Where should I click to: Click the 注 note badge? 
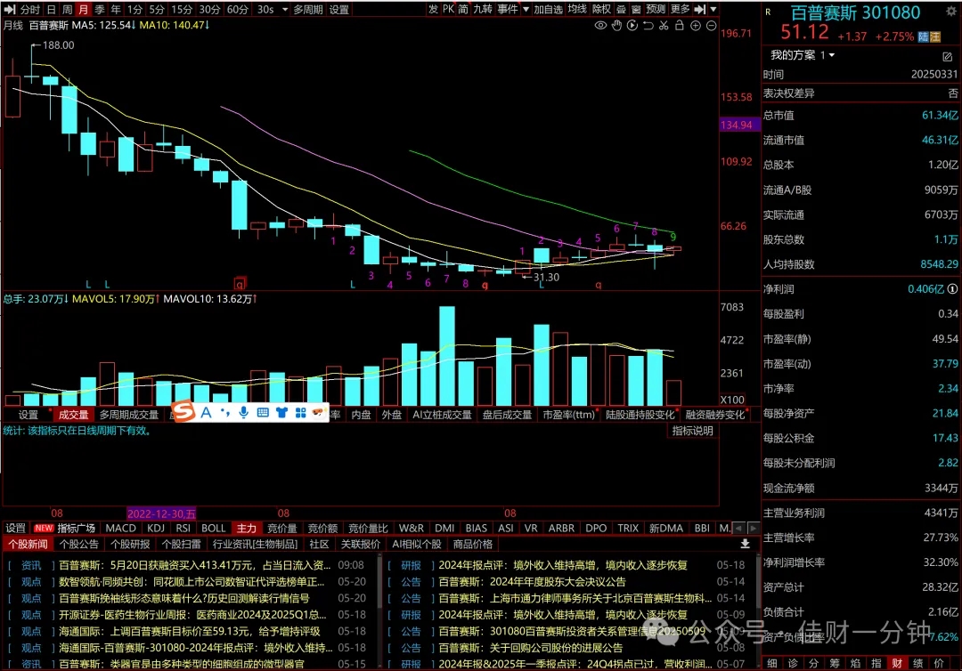point(935,36)
